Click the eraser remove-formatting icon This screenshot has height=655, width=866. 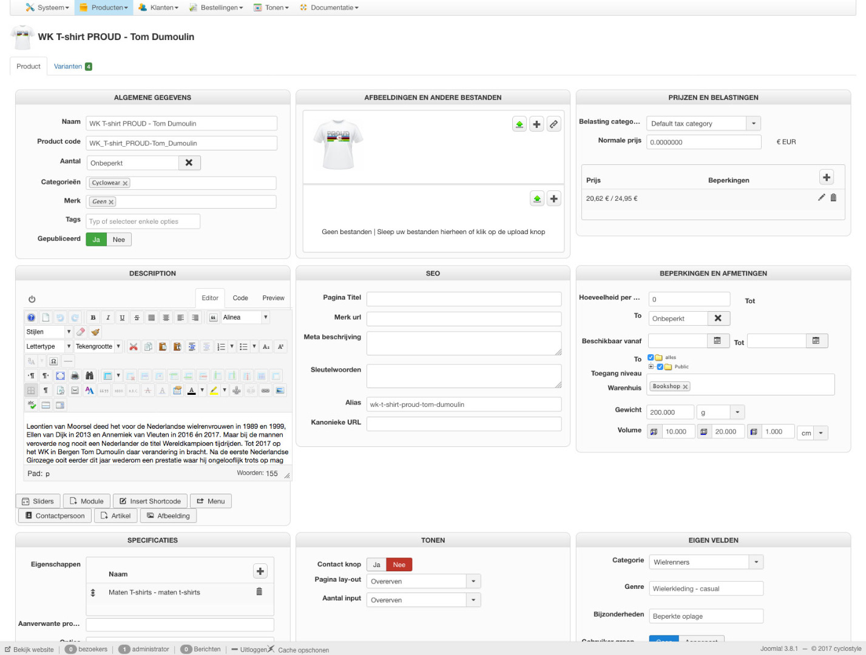click(x=81, y=332)
